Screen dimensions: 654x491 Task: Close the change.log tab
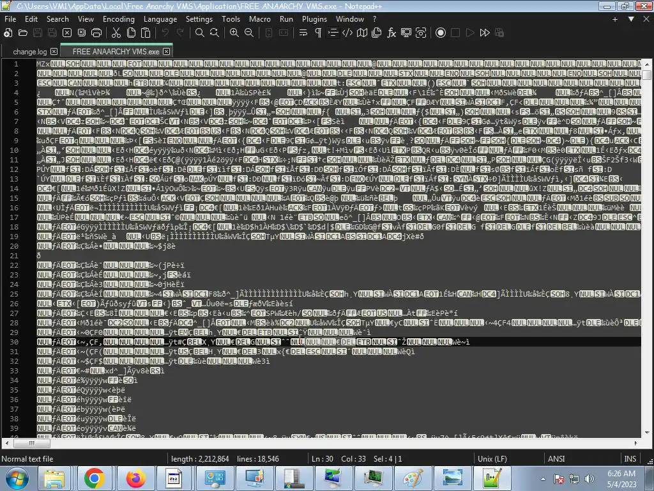[54, 51]
